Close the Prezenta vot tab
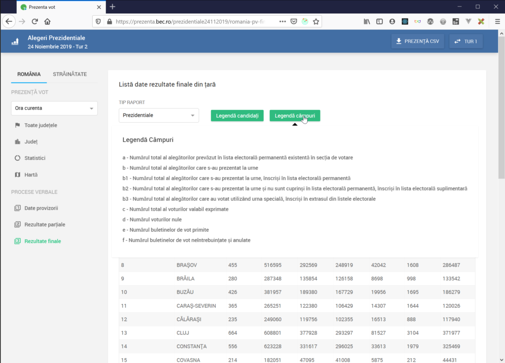505x363 pixels. click(x=99, y=7)
